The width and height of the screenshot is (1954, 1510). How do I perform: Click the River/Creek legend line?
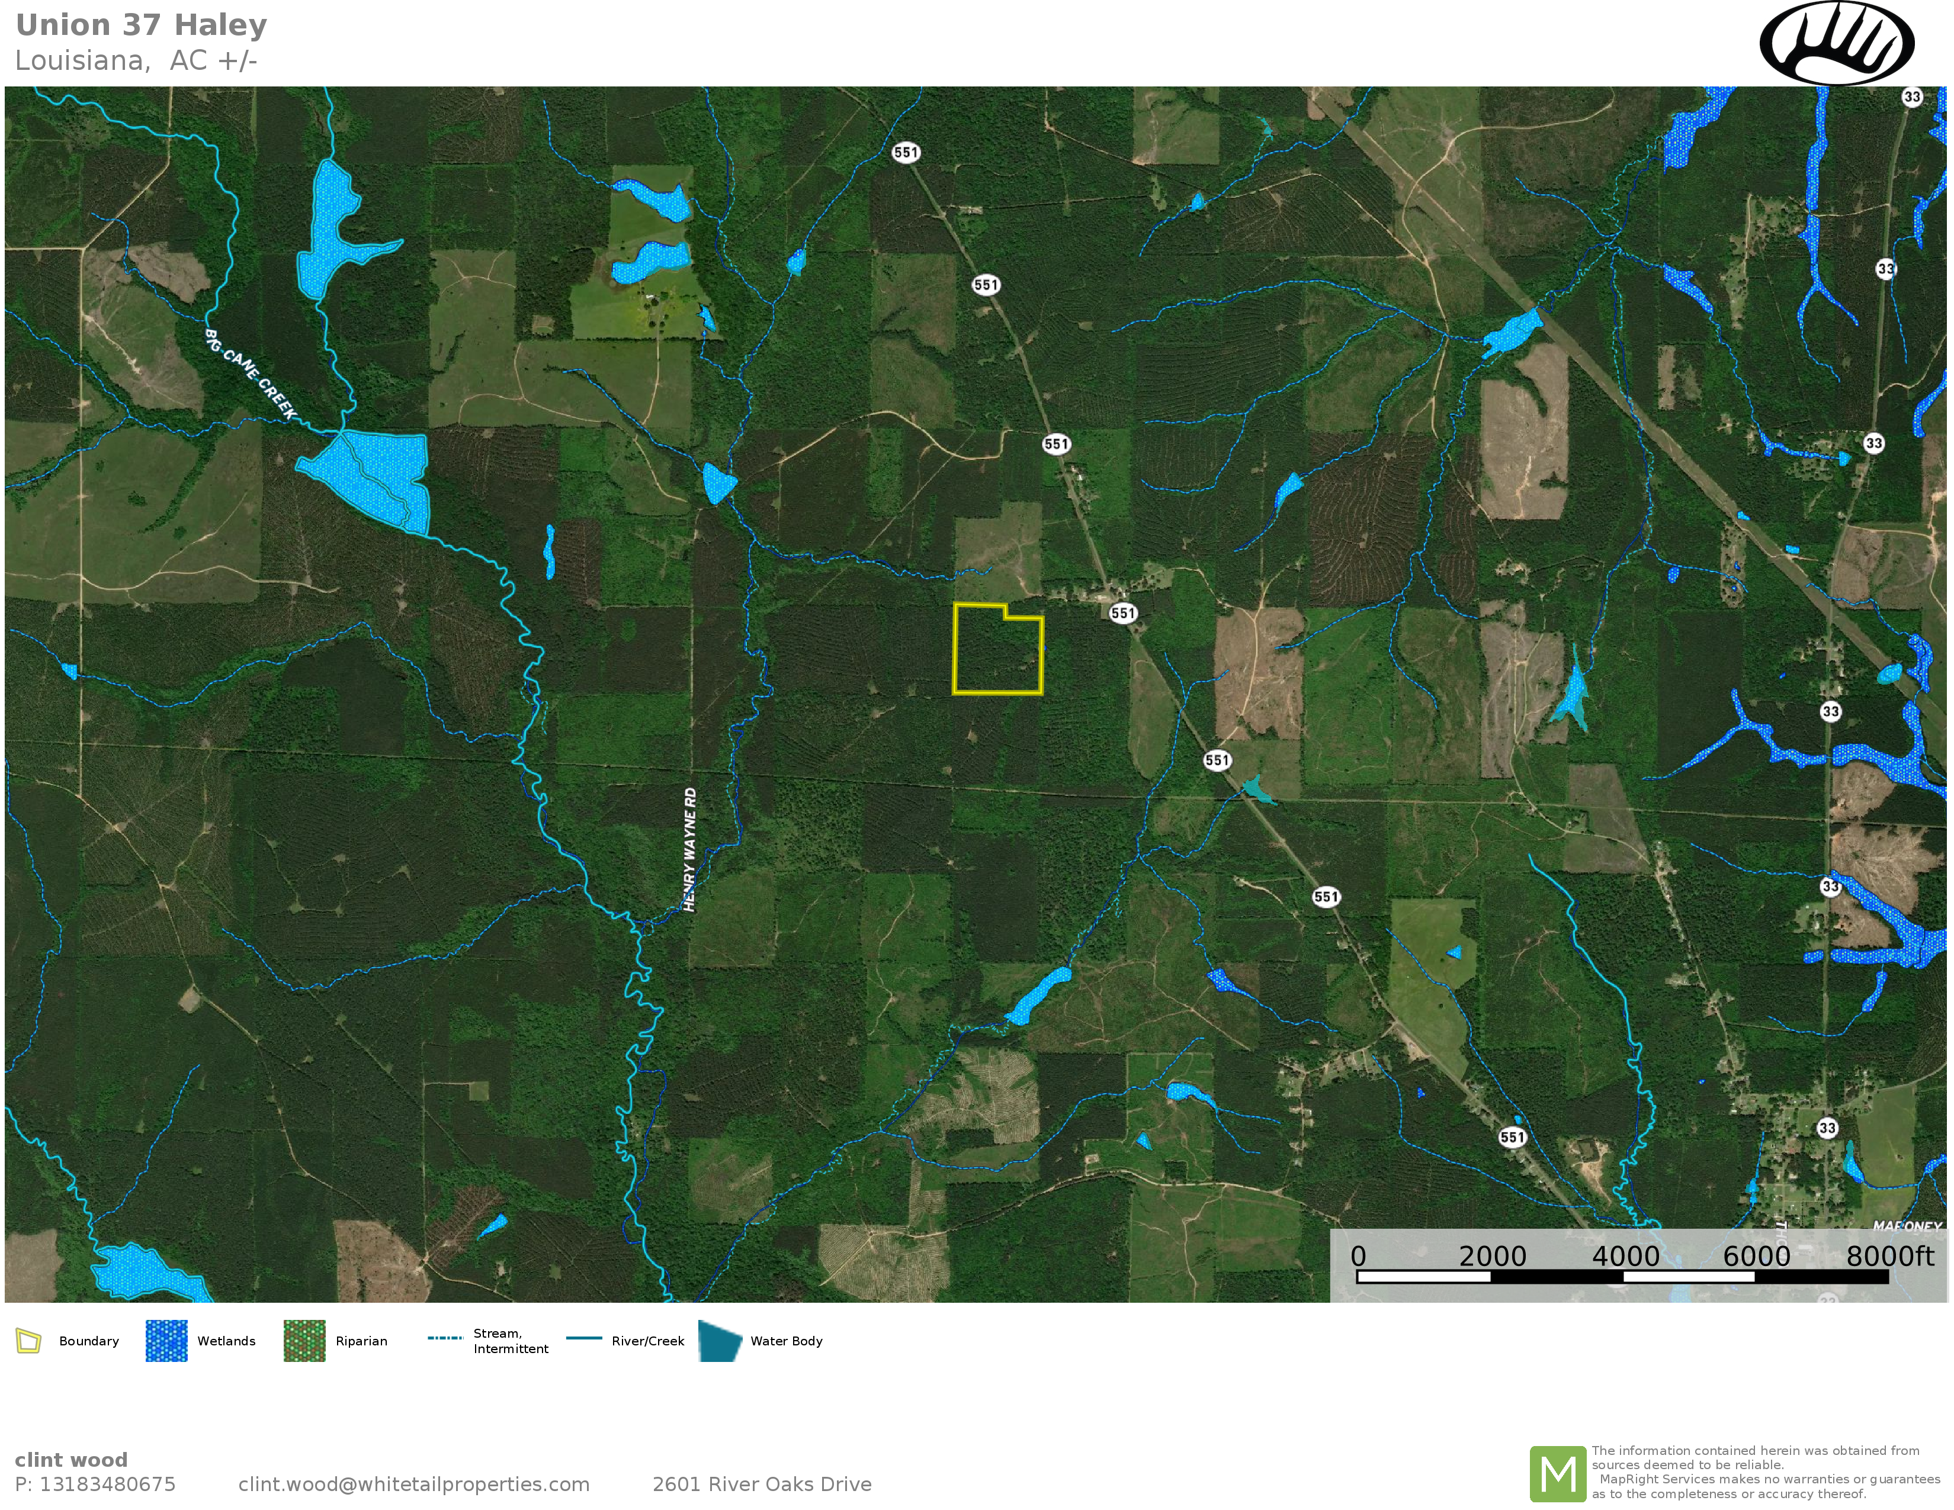pos(584,1338)
